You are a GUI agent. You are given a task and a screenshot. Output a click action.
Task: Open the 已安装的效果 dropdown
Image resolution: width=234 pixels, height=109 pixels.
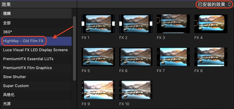point(214,4)
